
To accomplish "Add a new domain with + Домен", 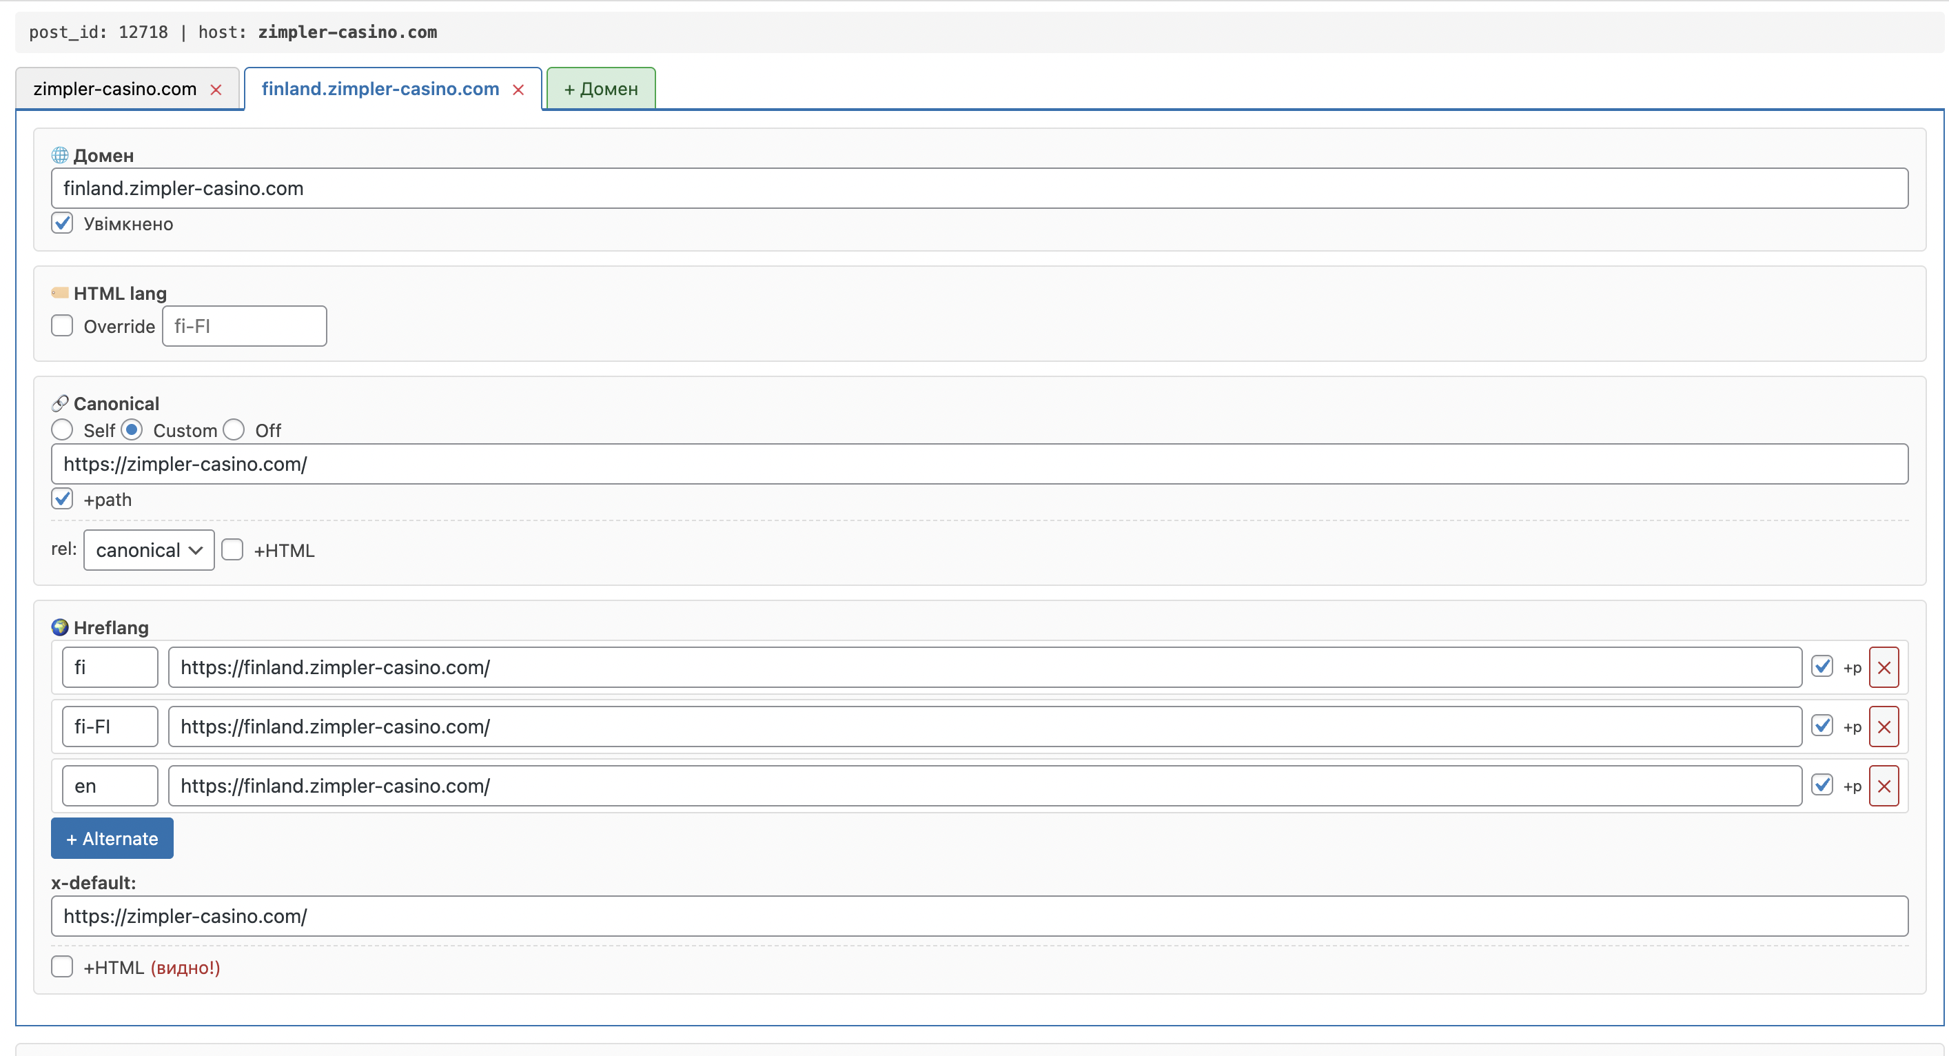I will point(601,88).
